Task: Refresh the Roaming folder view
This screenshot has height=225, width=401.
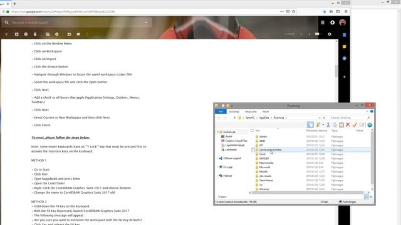Action: [324, 117]
